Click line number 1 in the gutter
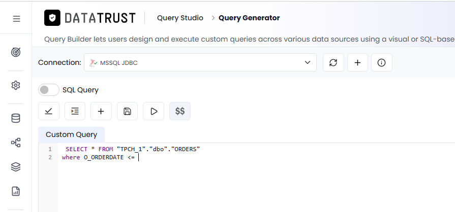This screenshot has height=212, width=455. coord(50,149)
